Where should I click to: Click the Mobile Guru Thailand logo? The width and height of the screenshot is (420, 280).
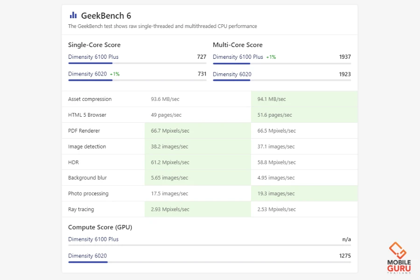point(399,258)
